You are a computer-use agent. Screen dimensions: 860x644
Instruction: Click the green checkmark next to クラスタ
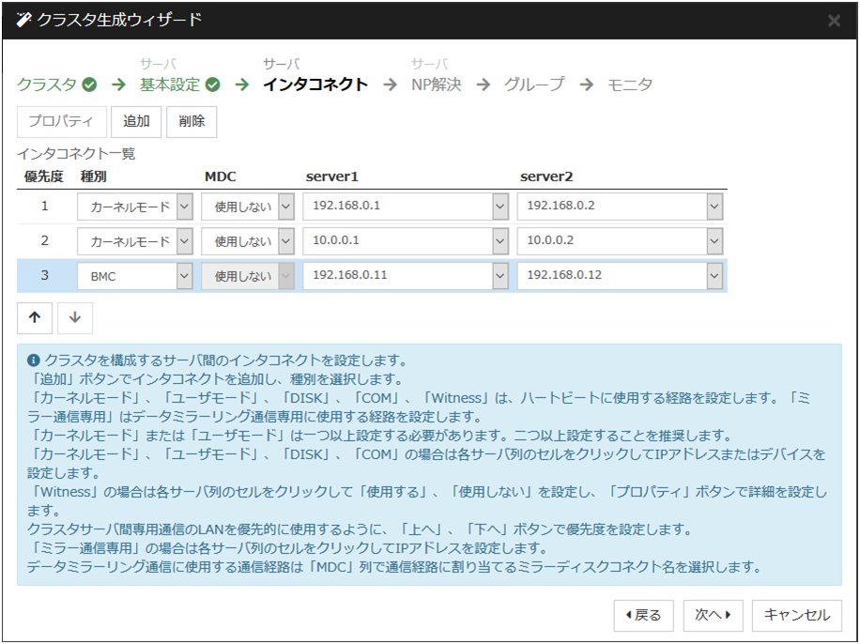(x=89, y=84)
